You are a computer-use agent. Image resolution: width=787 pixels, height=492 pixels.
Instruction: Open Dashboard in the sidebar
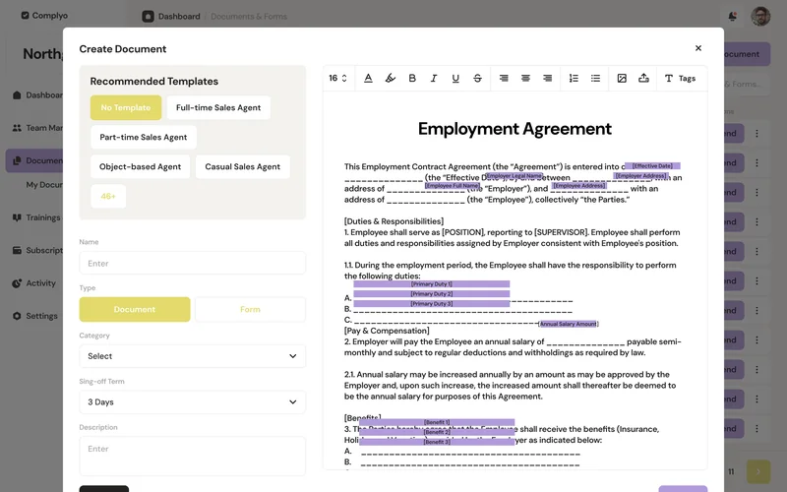pos(37,94)
